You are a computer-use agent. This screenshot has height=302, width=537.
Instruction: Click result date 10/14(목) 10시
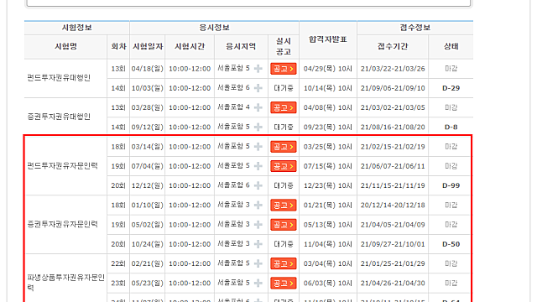tap(328, 88)
